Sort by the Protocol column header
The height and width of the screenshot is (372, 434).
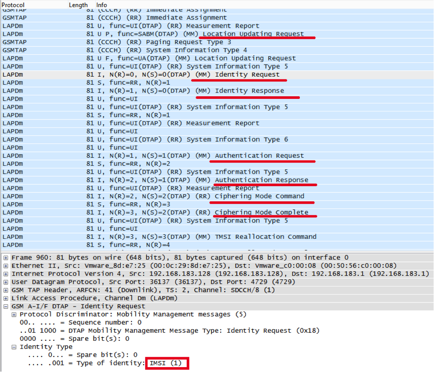tap(13, 4)
